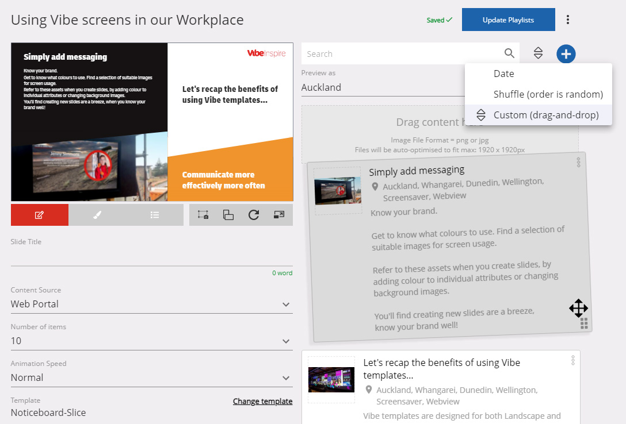
Task: Open the three-dot more options menu
Action: (x=568, y=20)
